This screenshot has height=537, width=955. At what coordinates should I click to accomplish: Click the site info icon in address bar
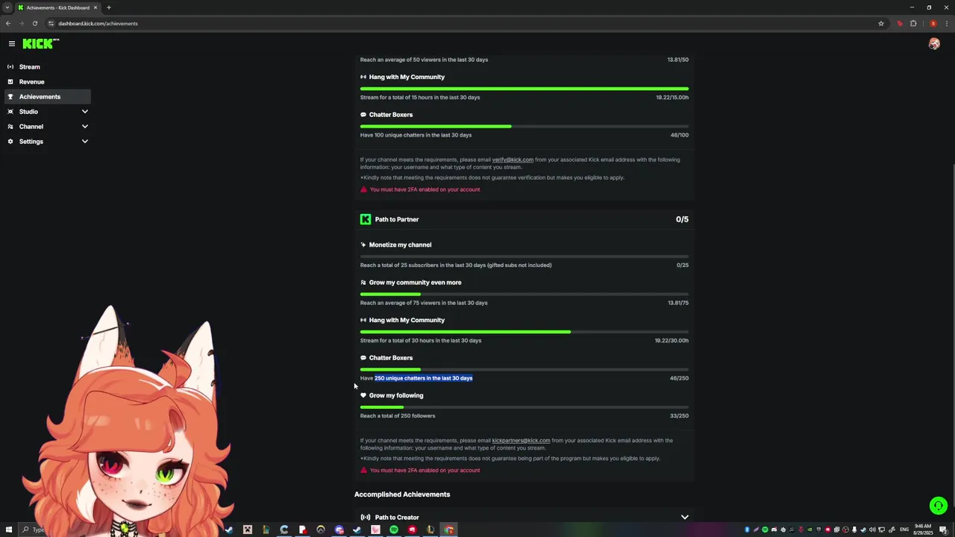51,23
